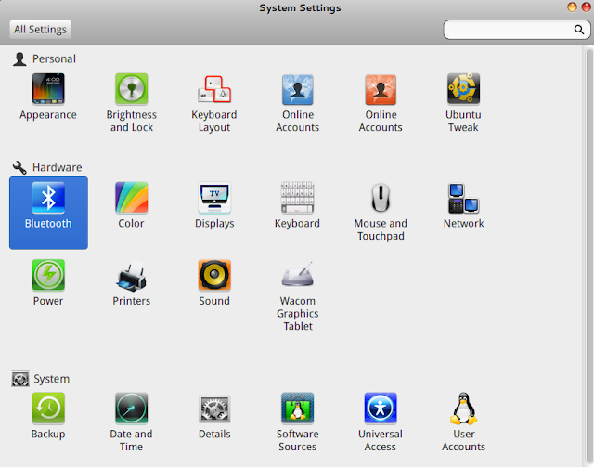
Task: Open Software Sources
Action: tap(297, 422)
